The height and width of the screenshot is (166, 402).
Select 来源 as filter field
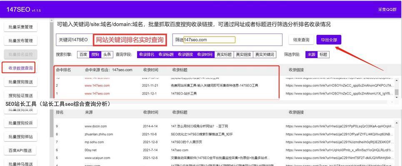(312, 54)
